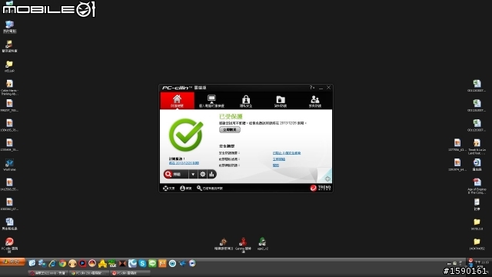The width and height of the screenshot is (492, 277).
Task: Launch the orange KT icon from quick launch
Action: click(x=162, y=263)
